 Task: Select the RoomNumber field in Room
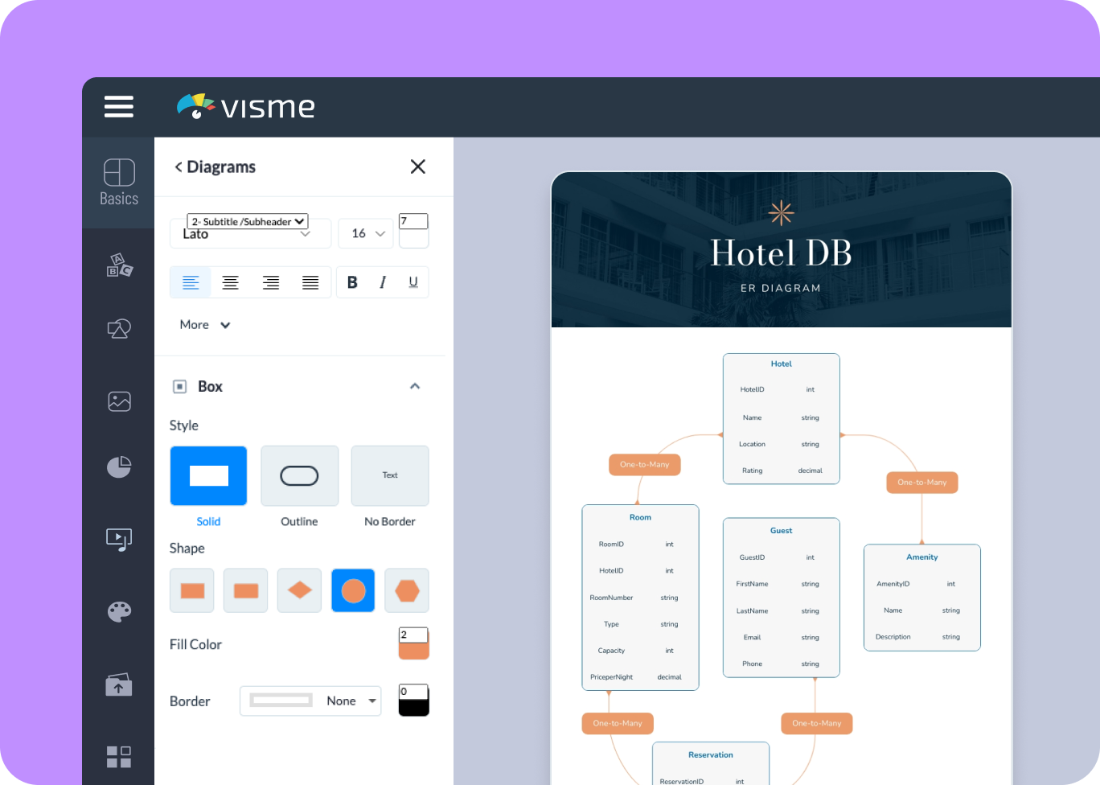pyautogui.click(x=612, y=598)
